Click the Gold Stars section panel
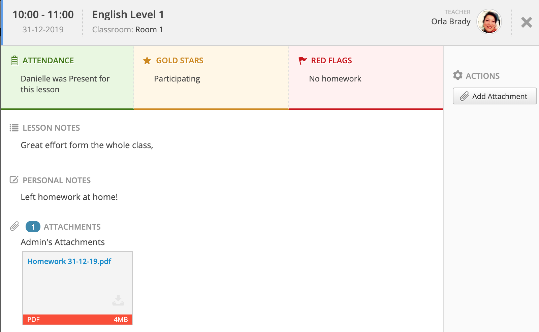The image size is (539, 332). click(211, 77)
